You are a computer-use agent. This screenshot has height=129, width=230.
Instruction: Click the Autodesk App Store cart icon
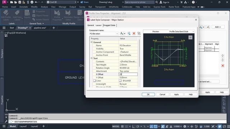point(181,2)
